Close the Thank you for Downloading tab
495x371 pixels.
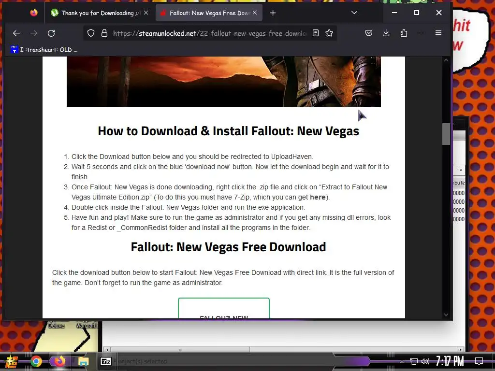click(x=146, y=13)
